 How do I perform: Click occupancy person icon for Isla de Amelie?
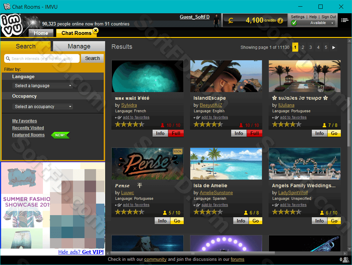pyautogui.click(x=246, y=213)
